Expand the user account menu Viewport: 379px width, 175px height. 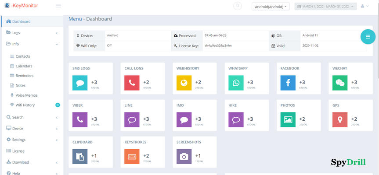tap(365, 6)
